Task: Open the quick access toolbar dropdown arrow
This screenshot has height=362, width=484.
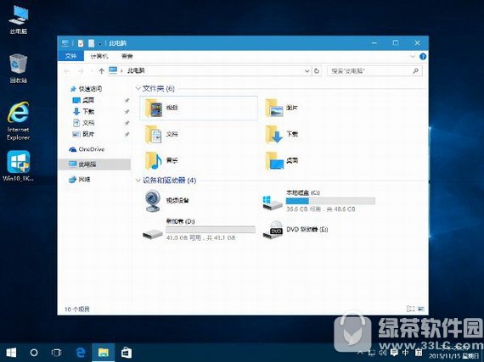Action: (100, 43)
